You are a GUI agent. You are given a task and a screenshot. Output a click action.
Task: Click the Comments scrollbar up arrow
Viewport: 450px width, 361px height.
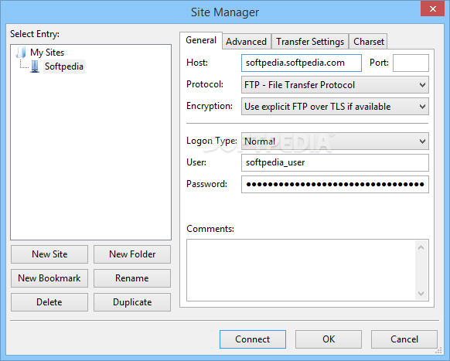421,247
